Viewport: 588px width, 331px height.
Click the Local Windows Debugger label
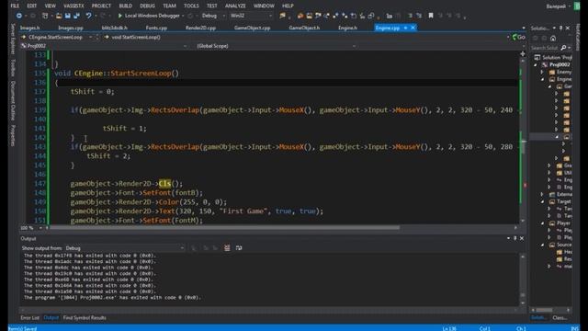click(152, 16)
